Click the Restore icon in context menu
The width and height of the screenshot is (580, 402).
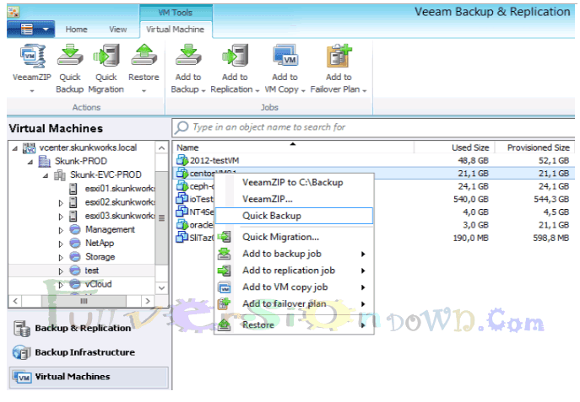tap(225, 324)
